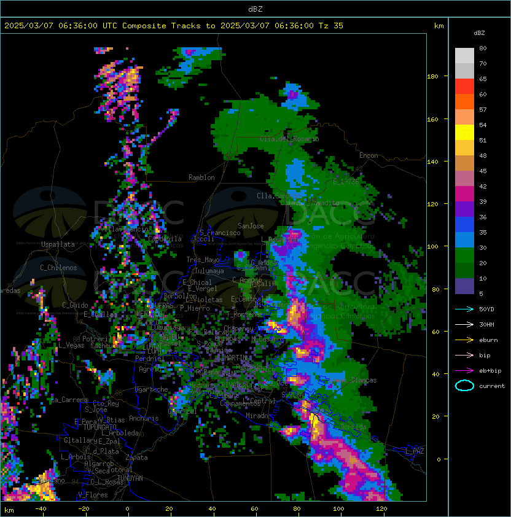Image resolution: width=511 pixels, height=517 pixels.
Task: Click the 'Tulumaya' map label
Action: tap(209, 271)
